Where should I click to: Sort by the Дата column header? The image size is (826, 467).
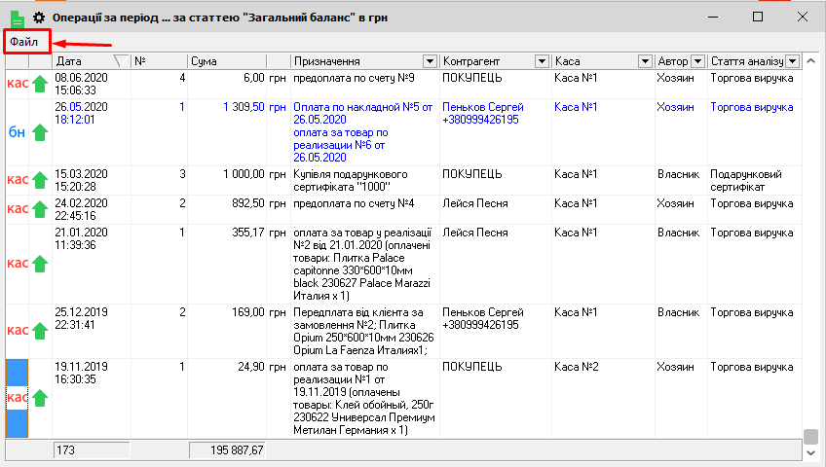click(x=83, y=61)
